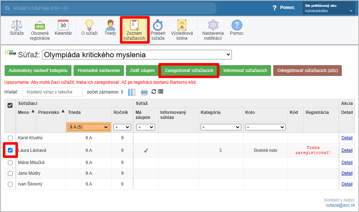Screen dimensions: 359x212
Task: Click the green check in Má záujem
Action: tap(146, 150)
